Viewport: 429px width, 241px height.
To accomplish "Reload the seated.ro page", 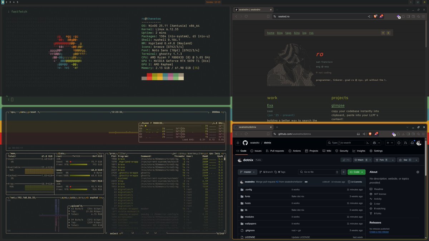I will 246,16.
